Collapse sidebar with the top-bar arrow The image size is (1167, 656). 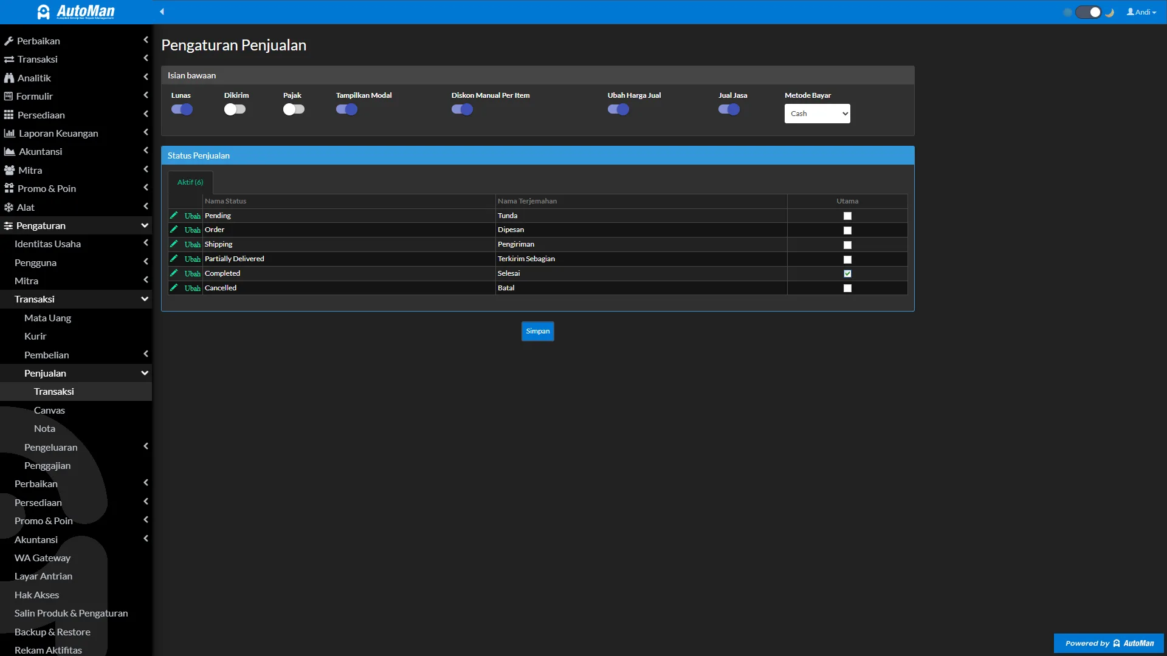coord(162,12)
